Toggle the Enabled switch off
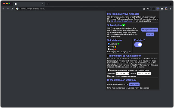Viewport: 174px width, 108px height. point(138,45)
